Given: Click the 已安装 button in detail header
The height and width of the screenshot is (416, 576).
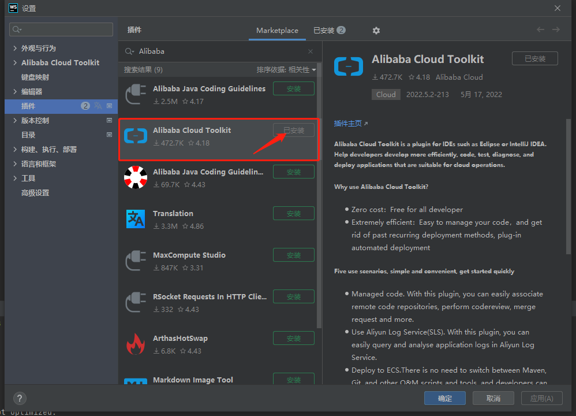Looking at the screenshot, I should tap(535, 58).
